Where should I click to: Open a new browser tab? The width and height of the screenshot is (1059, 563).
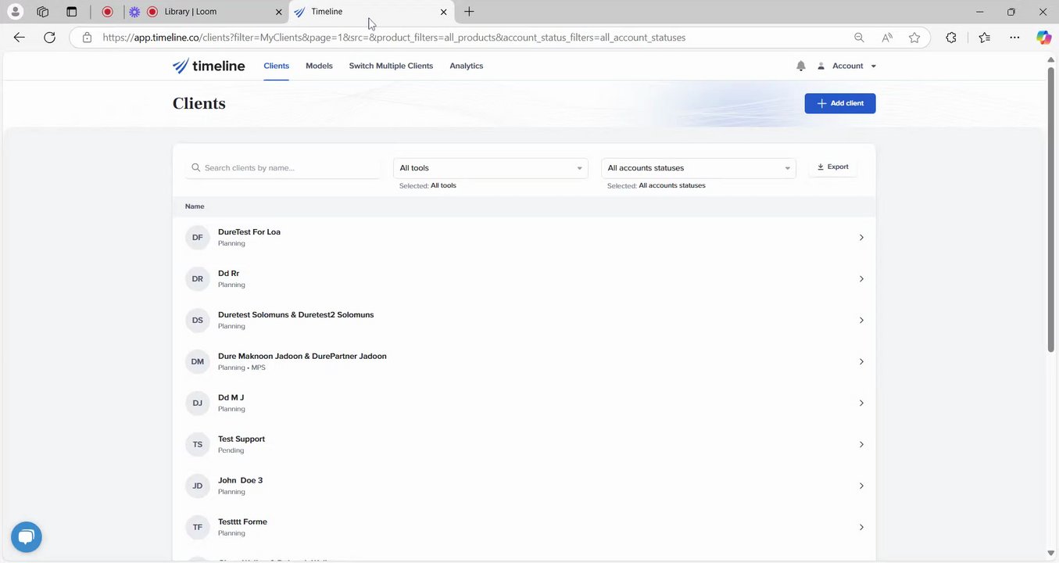(x=469, y=12)
